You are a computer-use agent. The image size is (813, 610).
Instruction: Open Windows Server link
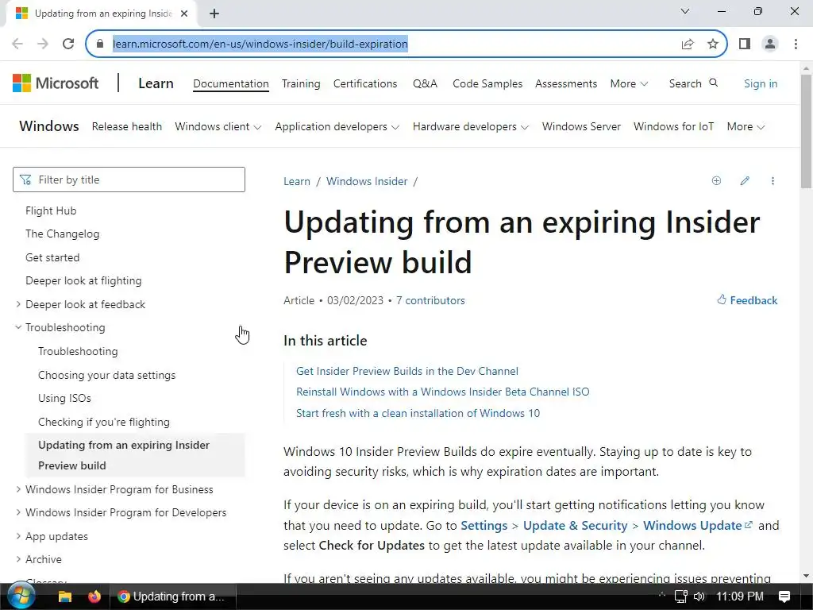pos(581,126)
